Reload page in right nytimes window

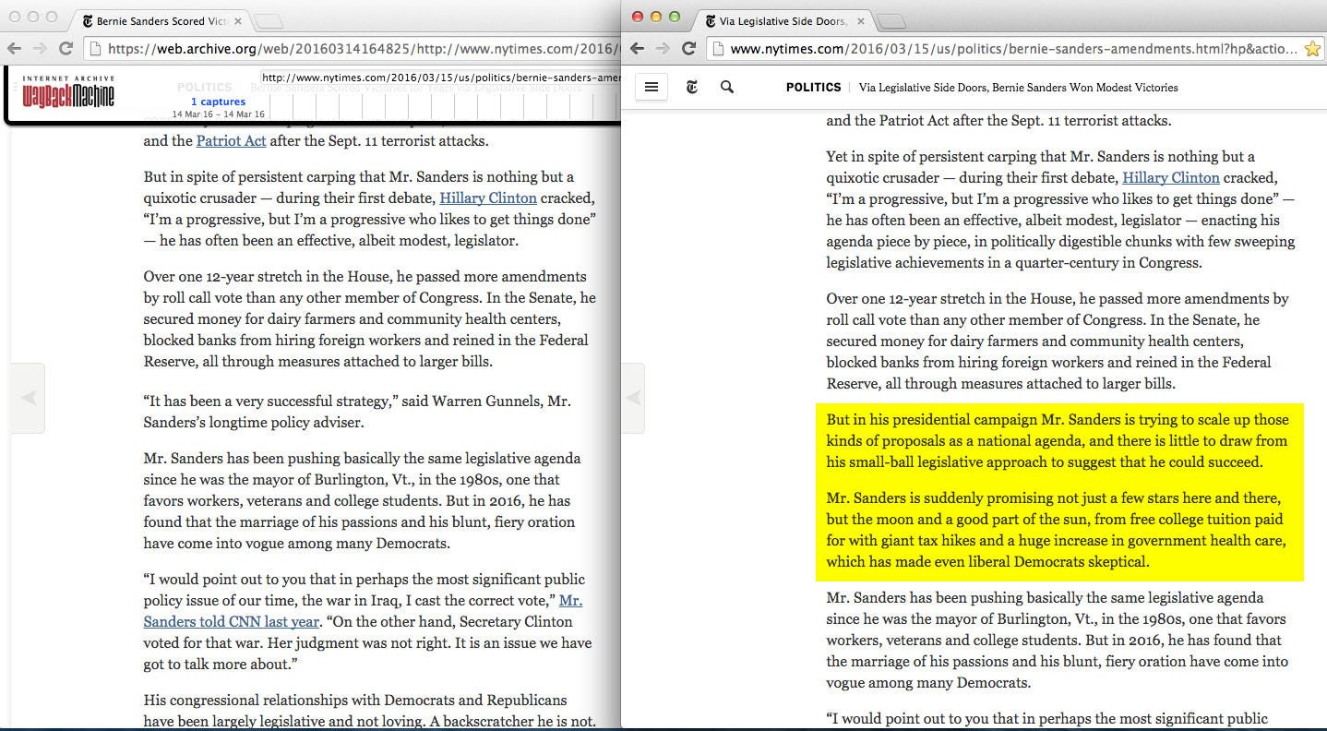689,48
